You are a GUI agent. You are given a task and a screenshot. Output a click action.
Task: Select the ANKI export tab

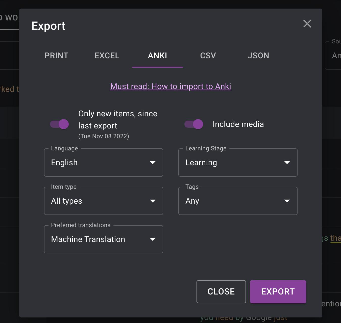(157, 56)
